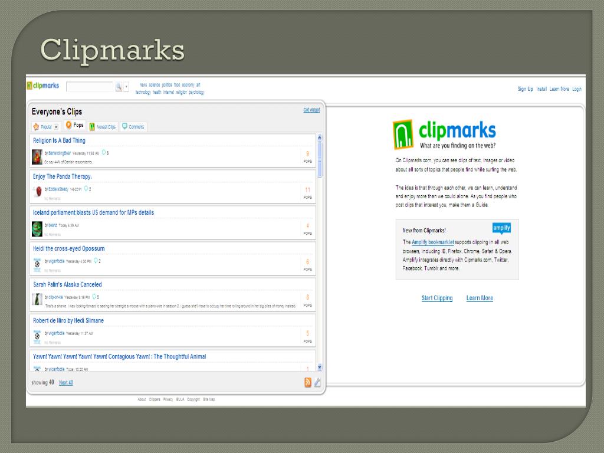Browse the technology topic link
Image resolution: width=604 pixels, height=453 pixels.
click(x=143, y=93)
